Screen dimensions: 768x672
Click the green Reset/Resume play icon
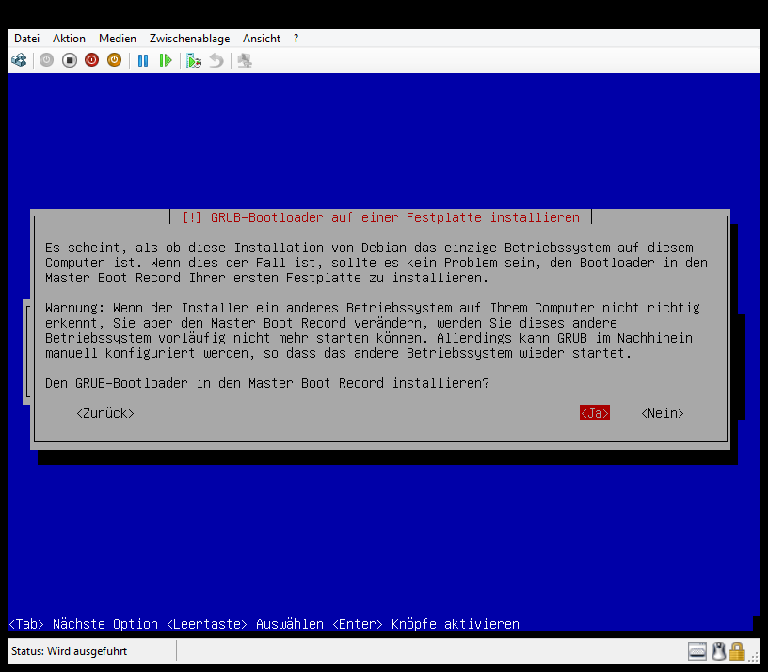[x=166, y=61]
